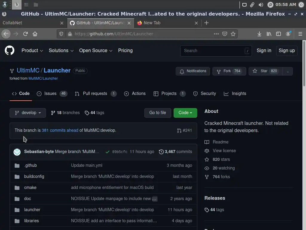This screenshot has width=306, height=230.
Task: Click the tracking protection shield icon
Action: click(x=61, y=34)
